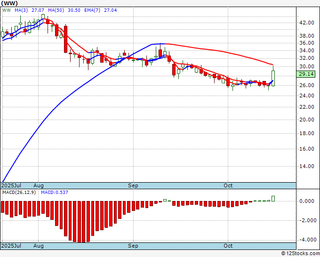Click the 14.00 price axis label
Viewport: 320px width, 257px height.
click(x=306, y=166)
